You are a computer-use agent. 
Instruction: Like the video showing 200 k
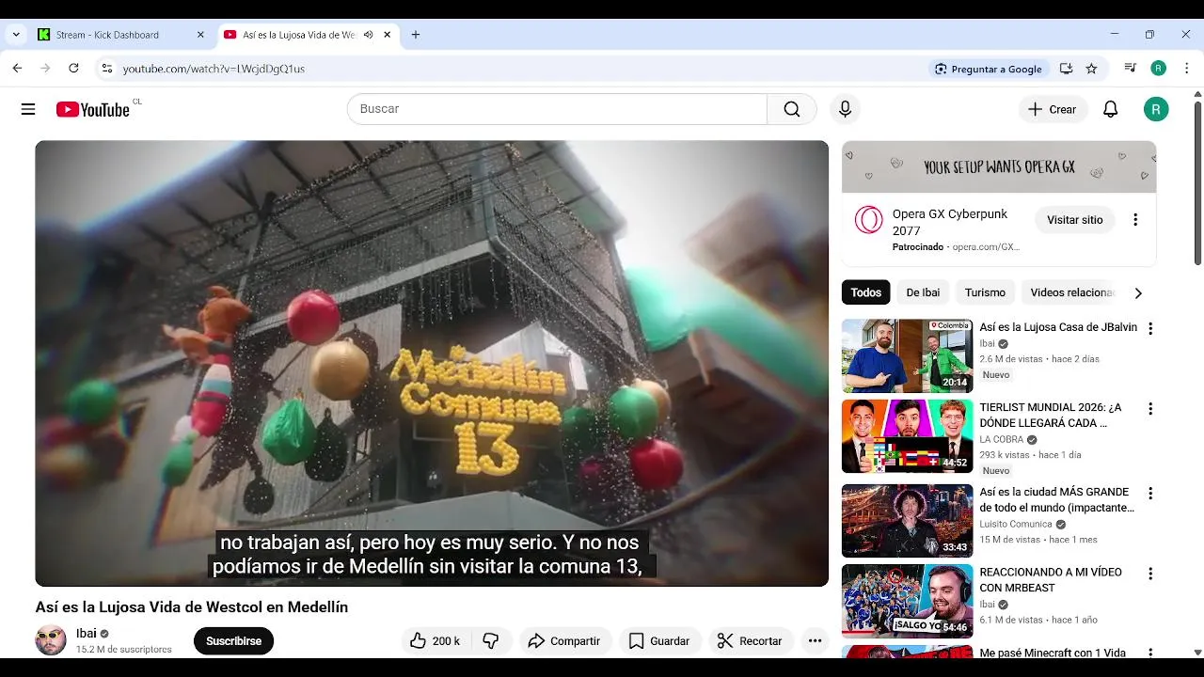[x=436, y=641]
